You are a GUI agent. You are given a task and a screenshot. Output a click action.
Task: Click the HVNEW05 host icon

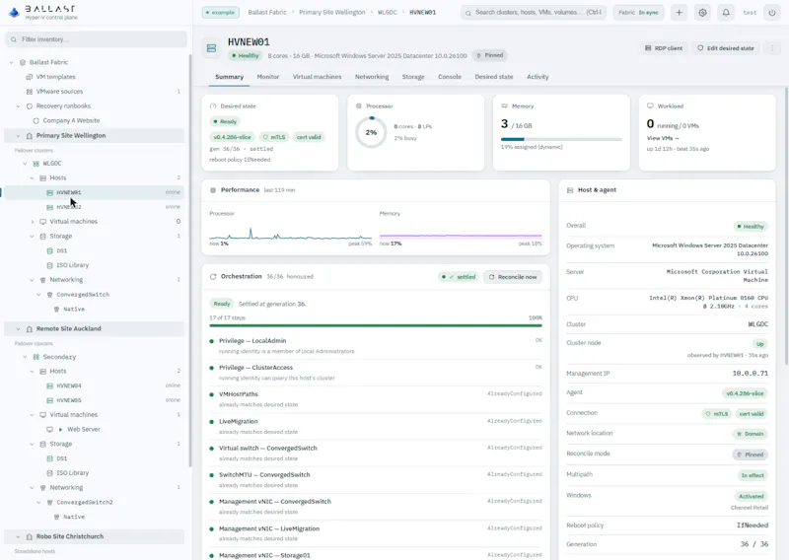click(x=49, y=400)
